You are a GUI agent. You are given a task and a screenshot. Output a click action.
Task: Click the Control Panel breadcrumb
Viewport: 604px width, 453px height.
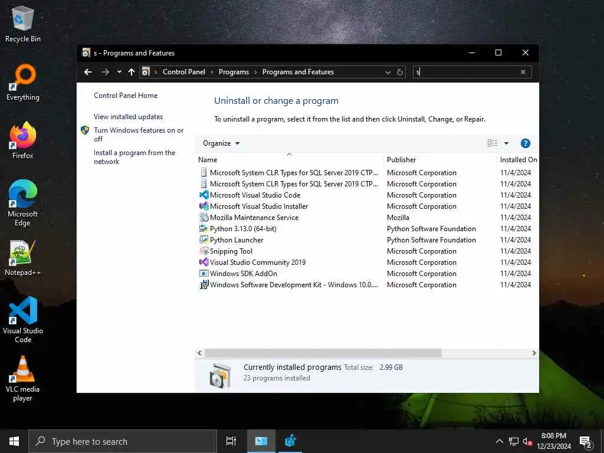point(184,72)
